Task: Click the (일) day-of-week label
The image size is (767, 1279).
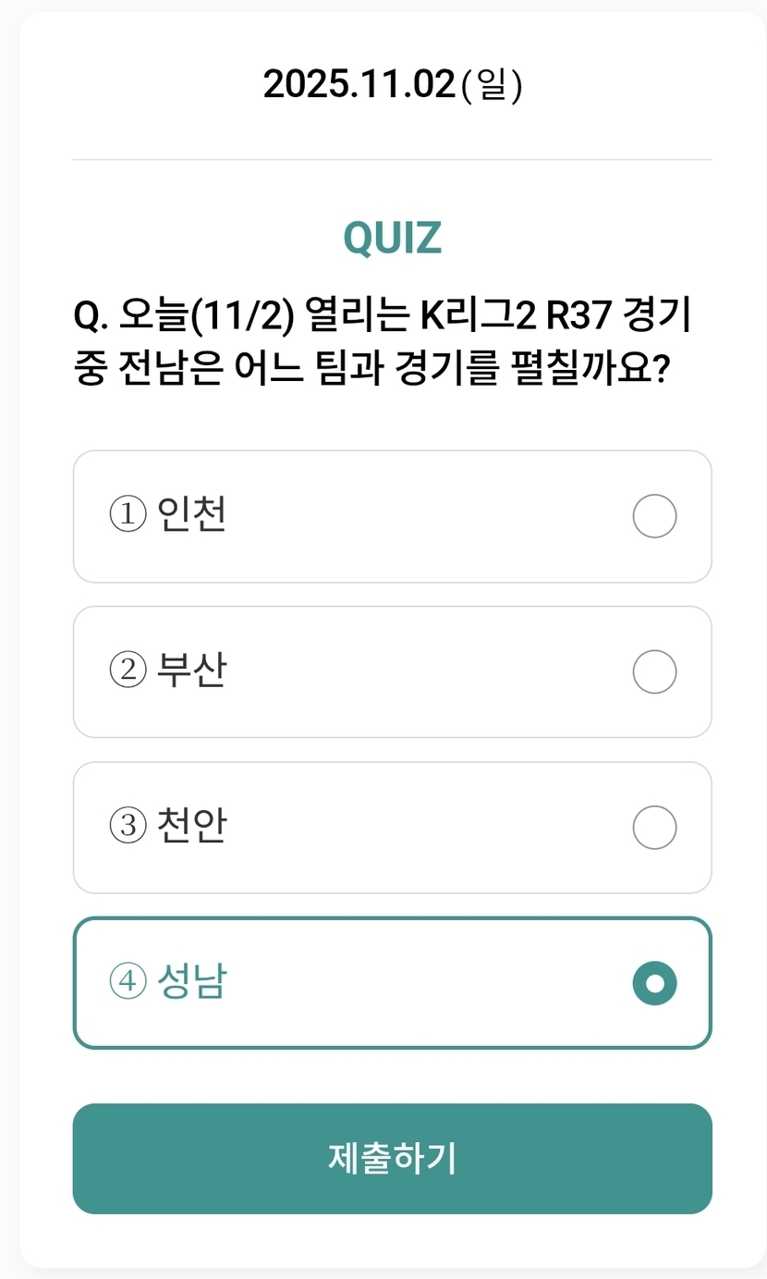Action: [492, 85]
